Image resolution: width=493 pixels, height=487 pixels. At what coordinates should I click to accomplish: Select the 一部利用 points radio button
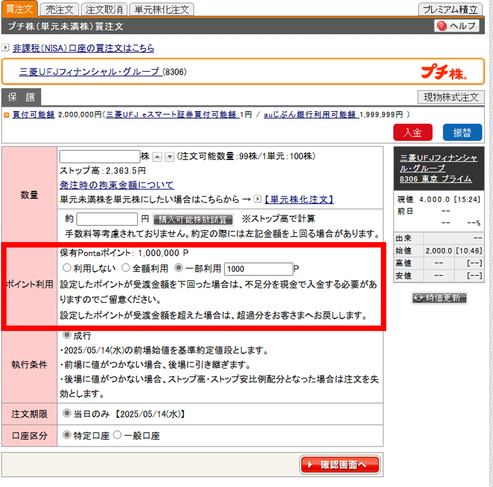point(179,267)
